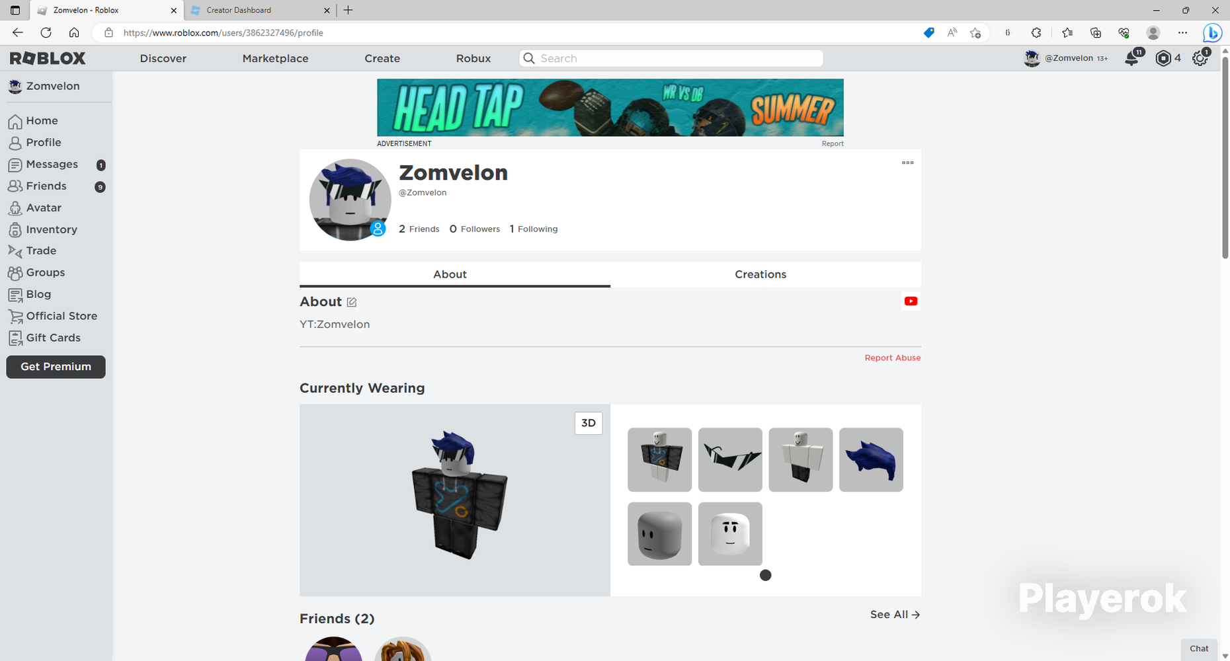Open Gift Cards in the sidebar
The image size is (1230, 661).
coord(44,338)
